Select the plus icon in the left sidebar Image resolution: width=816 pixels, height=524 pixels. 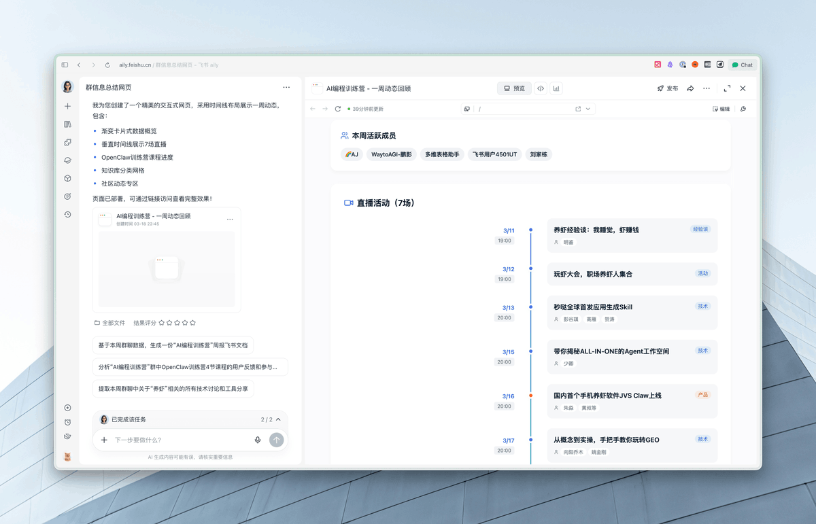click(67, 106)
